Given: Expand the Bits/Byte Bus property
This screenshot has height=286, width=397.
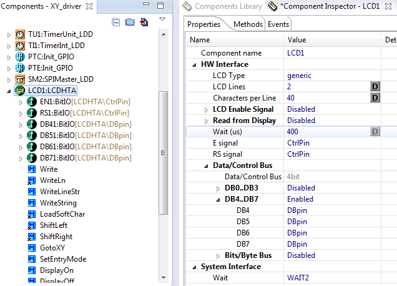Looking at the screenshot, I should pos(218,256).
